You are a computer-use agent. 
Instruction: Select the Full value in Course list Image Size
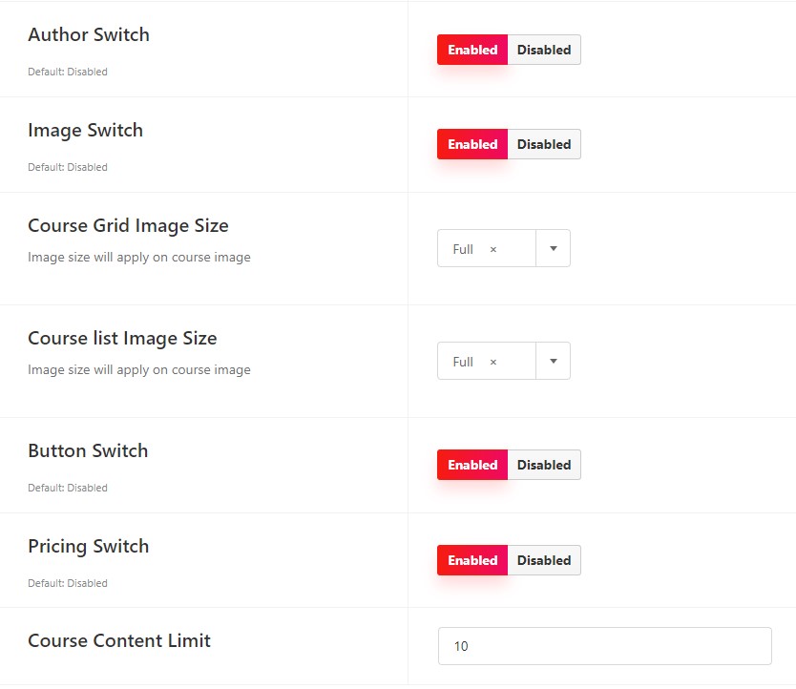click(x=463, y=362)
